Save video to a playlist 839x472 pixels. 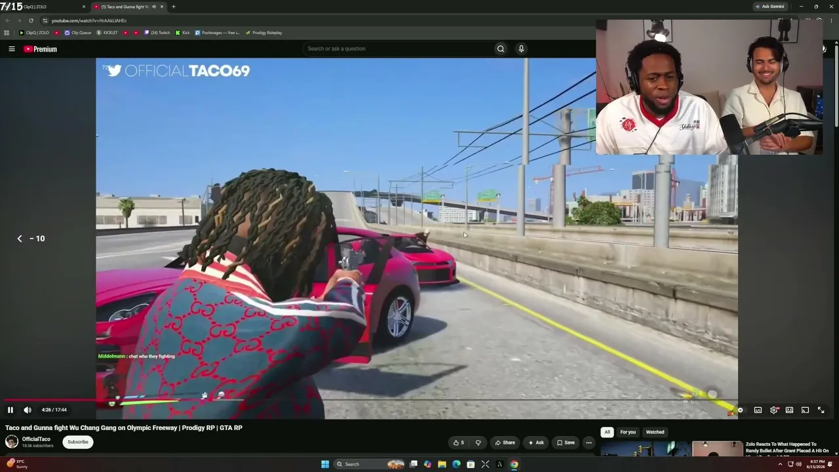[566, 442]
